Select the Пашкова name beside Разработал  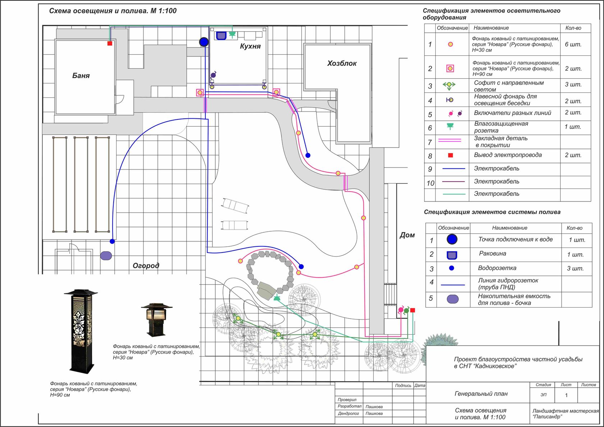coord(374,407)
